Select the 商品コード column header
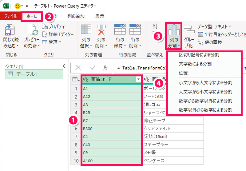Viewport: 246px width, 171px height. (112, 79)
